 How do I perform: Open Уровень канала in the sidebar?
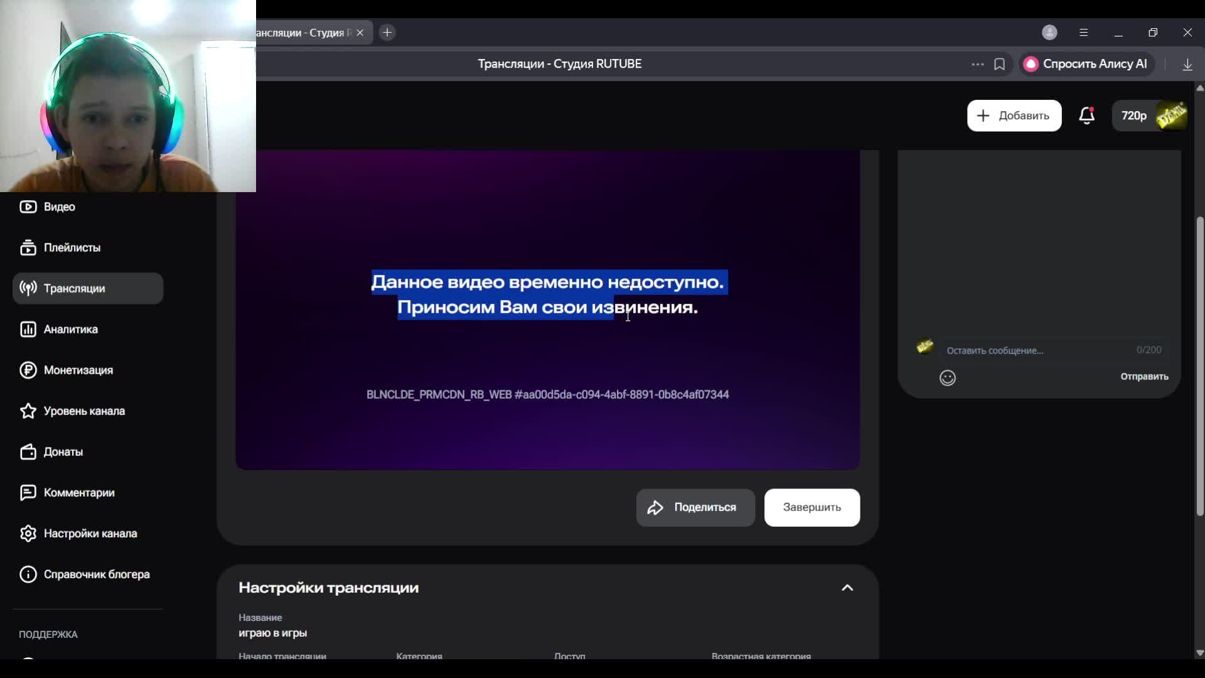88,411
